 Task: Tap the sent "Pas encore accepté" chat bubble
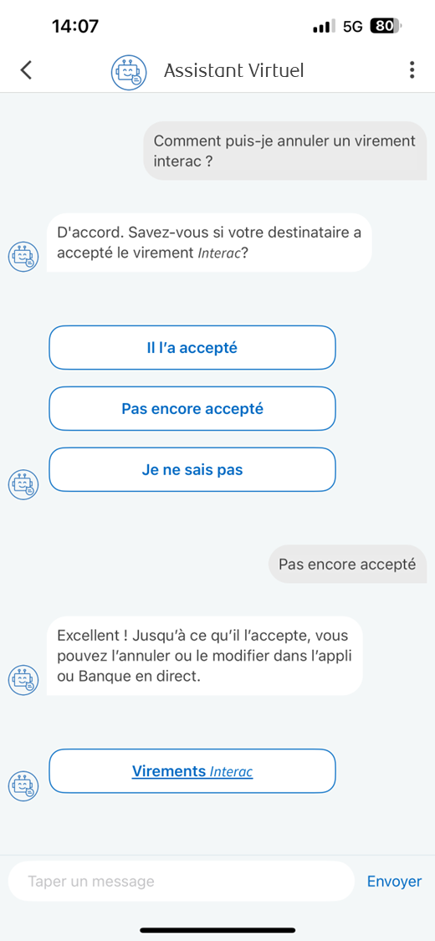click(347, 564)
